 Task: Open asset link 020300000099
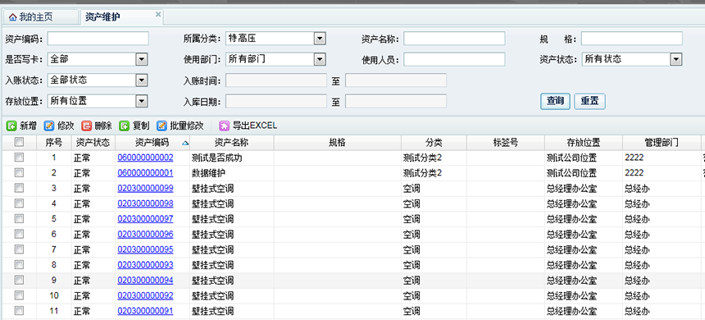[145, 189]
